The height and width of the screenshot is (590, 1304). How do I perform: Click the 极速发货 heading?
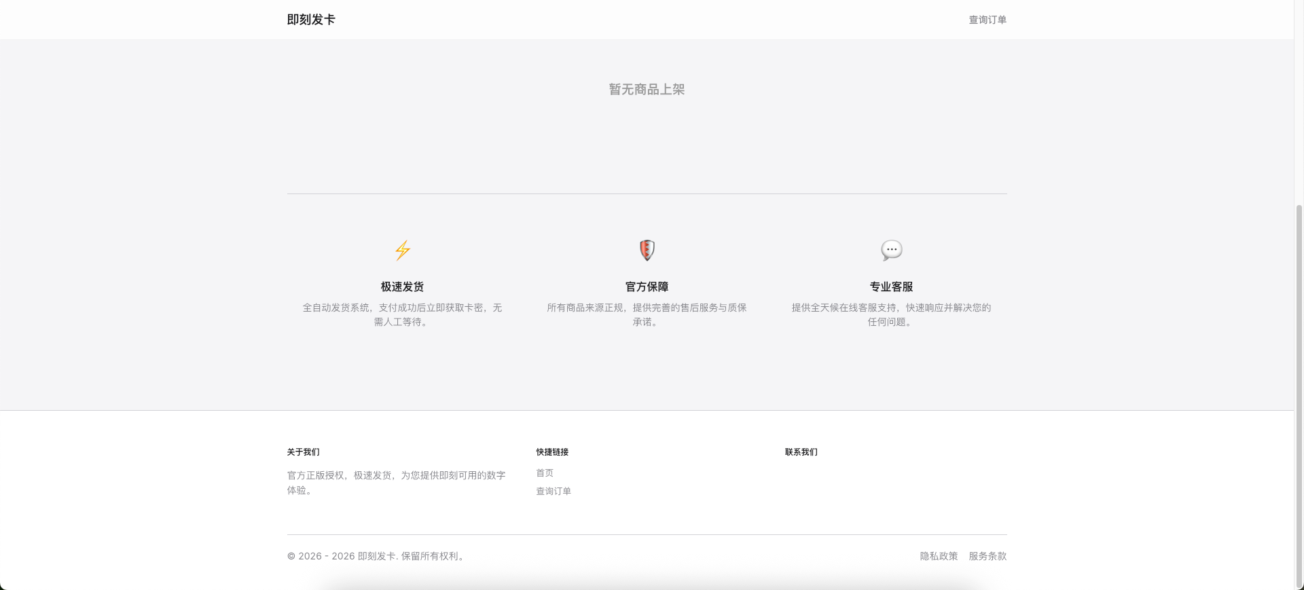tap(402, 287)
